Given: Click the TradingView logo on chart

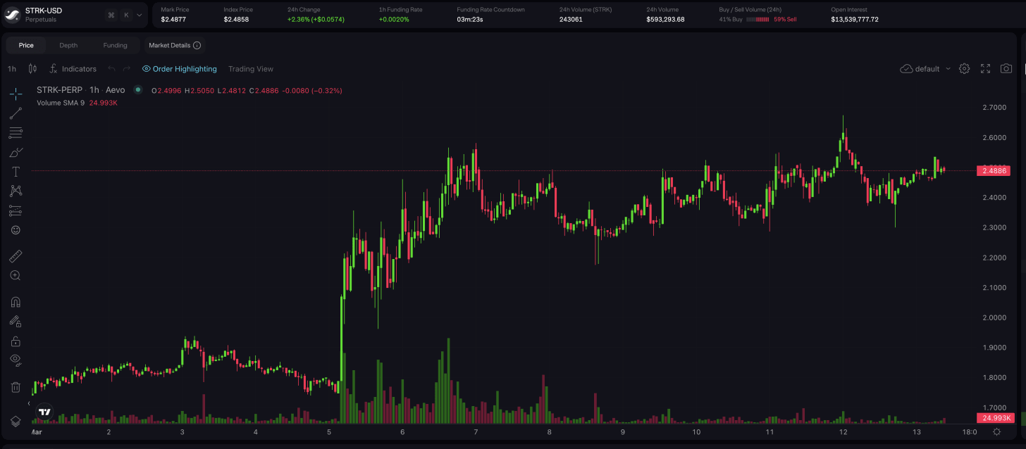Looking at the screenshot, I should tap(45, 412).
